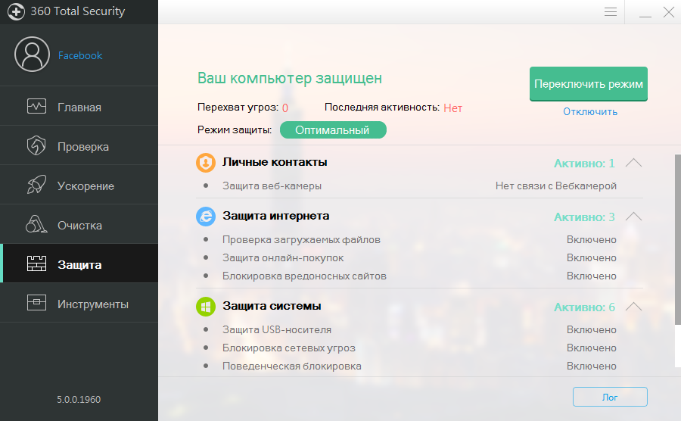The image size is (681, 421).
Task: Click the orange Личные контакты icon
Action: click(206, 163)
